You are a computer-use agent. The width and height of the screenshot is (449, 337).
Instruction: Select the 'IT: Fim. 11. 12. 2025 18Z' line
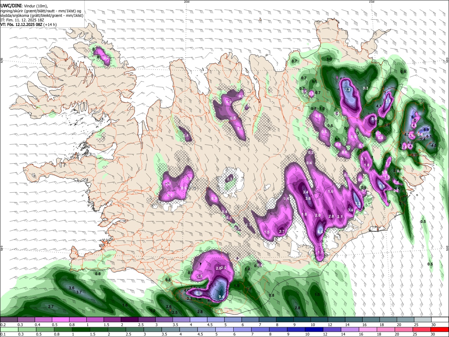[22, 20]
